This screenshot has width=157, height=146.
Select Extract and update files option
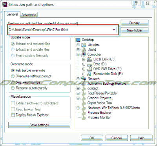[x=13, y=49]
